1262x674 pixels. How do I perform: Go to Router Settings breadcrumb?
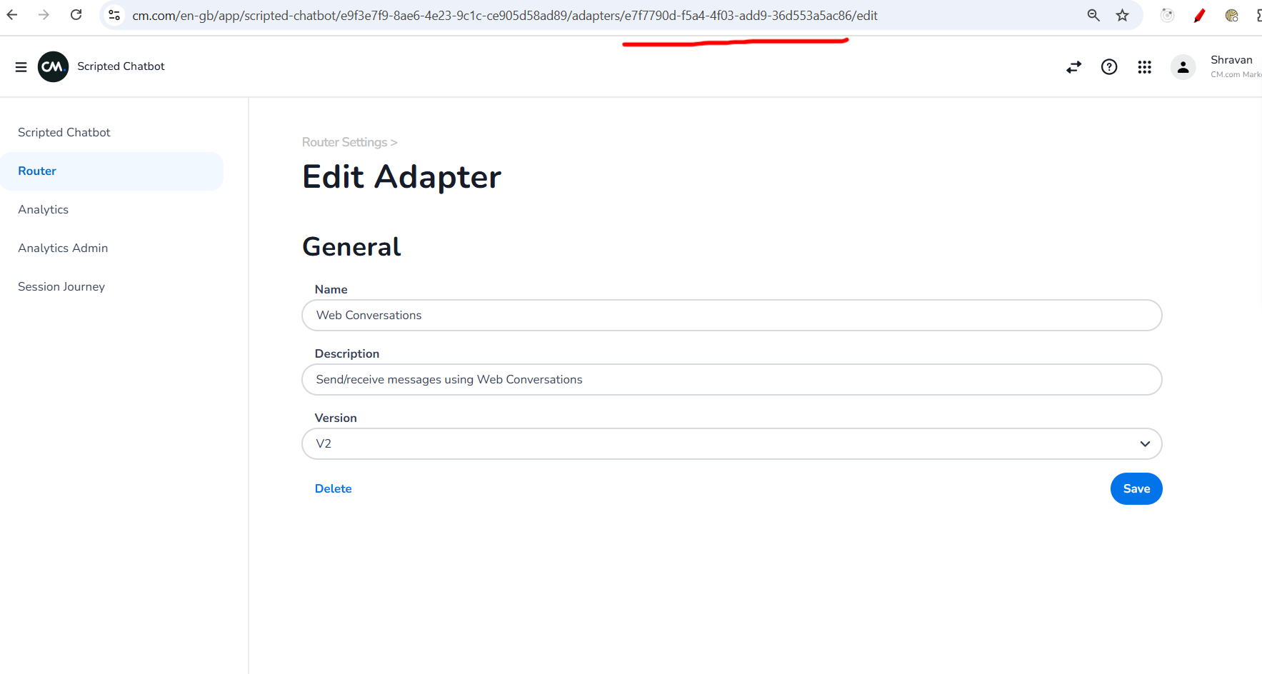click(x=344, y=142)
